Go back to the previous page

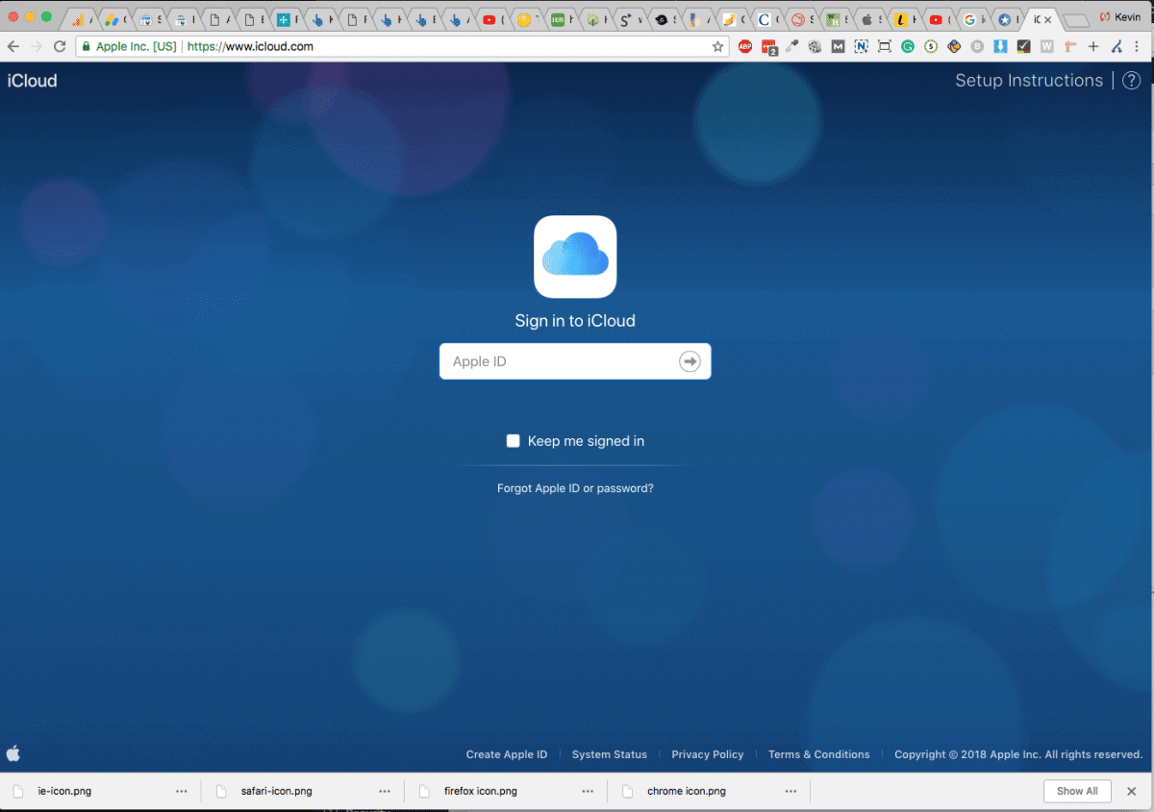(x=13, y=46)
